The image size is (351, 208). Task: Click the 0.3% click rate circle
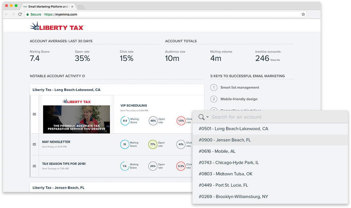pos(181,166)
